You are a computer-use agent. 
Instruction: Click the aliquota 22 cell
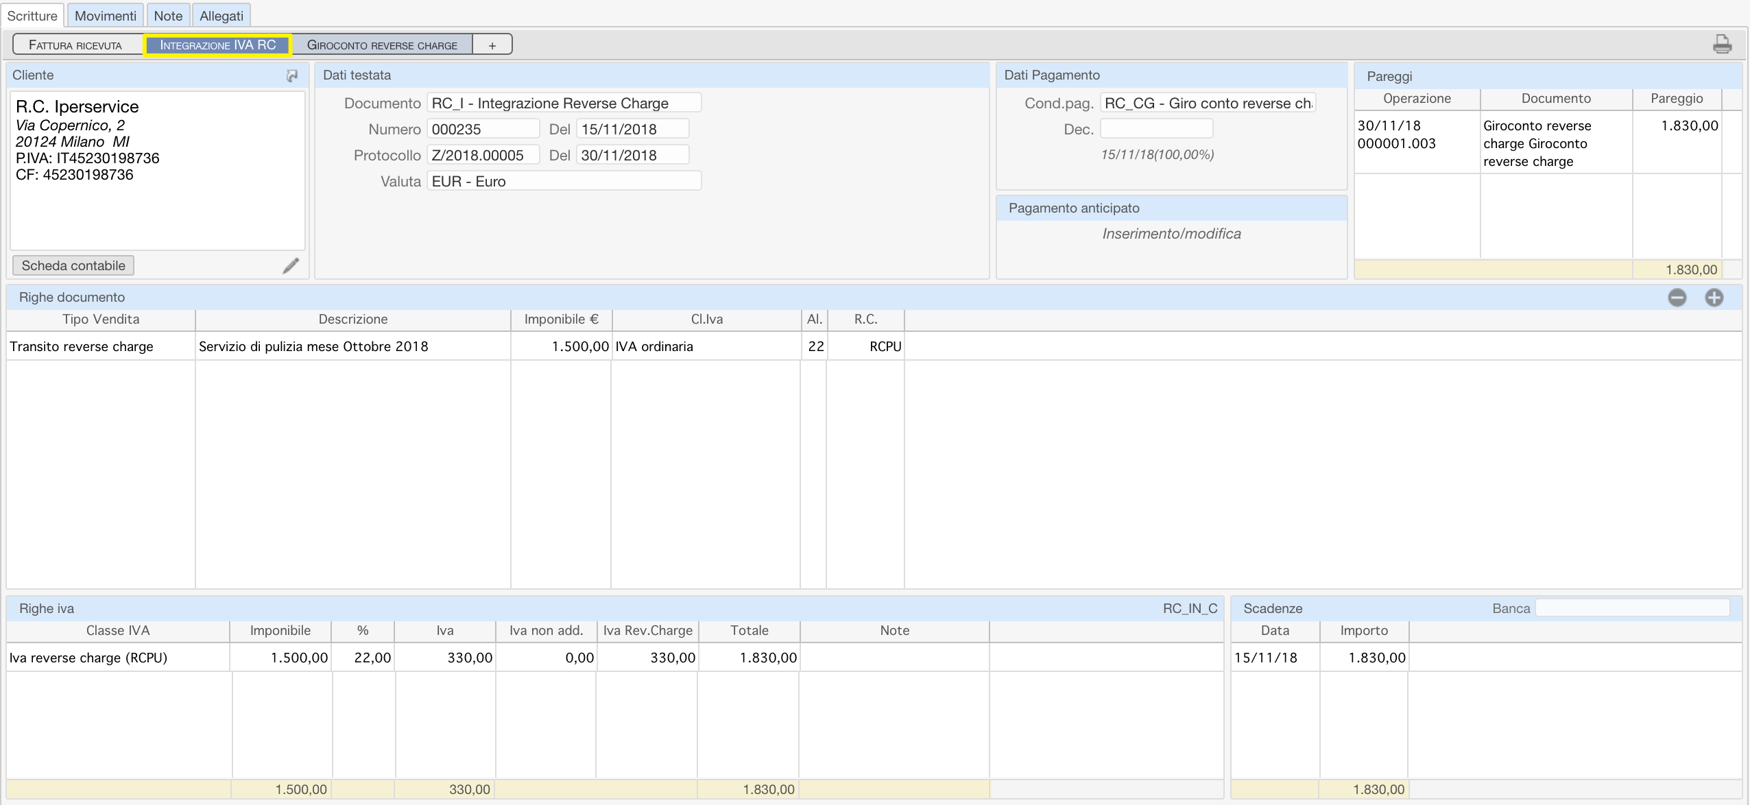coord(814,346)
